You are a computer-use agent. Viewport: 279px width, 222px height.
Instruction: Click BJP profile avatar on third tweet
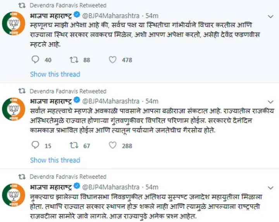(x=14, y=195)
